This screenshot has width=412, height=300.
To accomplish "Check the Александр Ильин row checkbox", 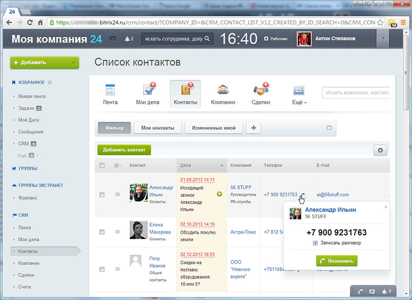I will tap(102, 194).
